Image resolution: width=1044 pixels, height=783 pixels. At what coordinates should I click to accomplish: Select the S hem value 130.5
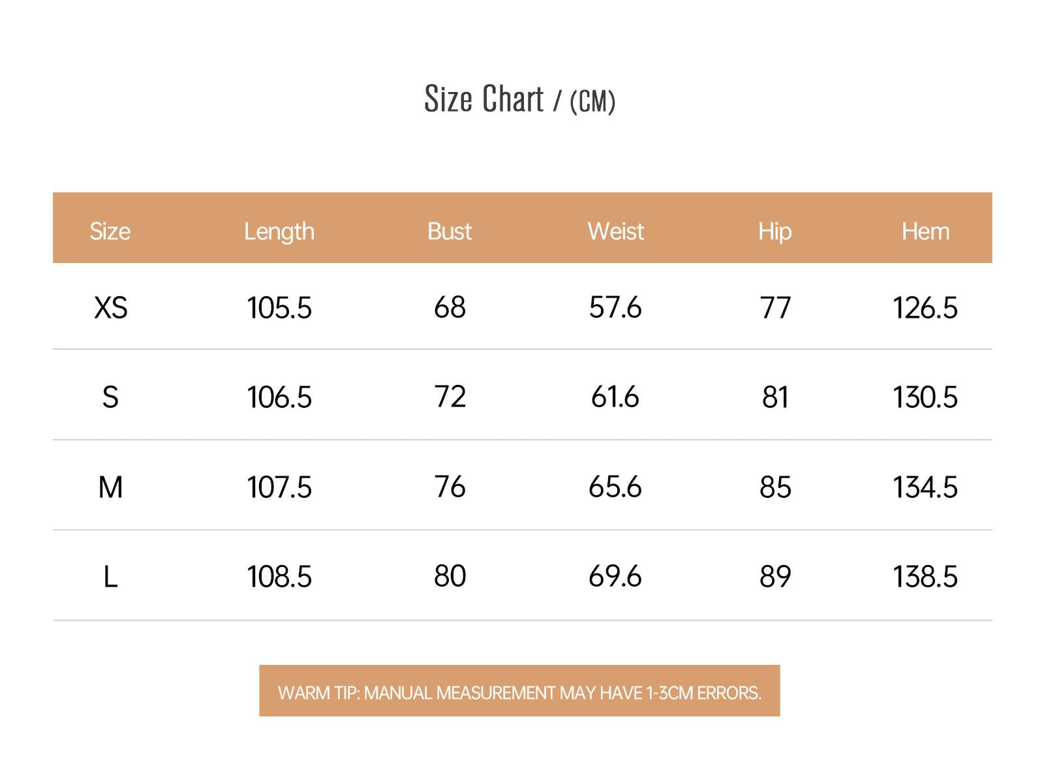[x=925, y=397]
